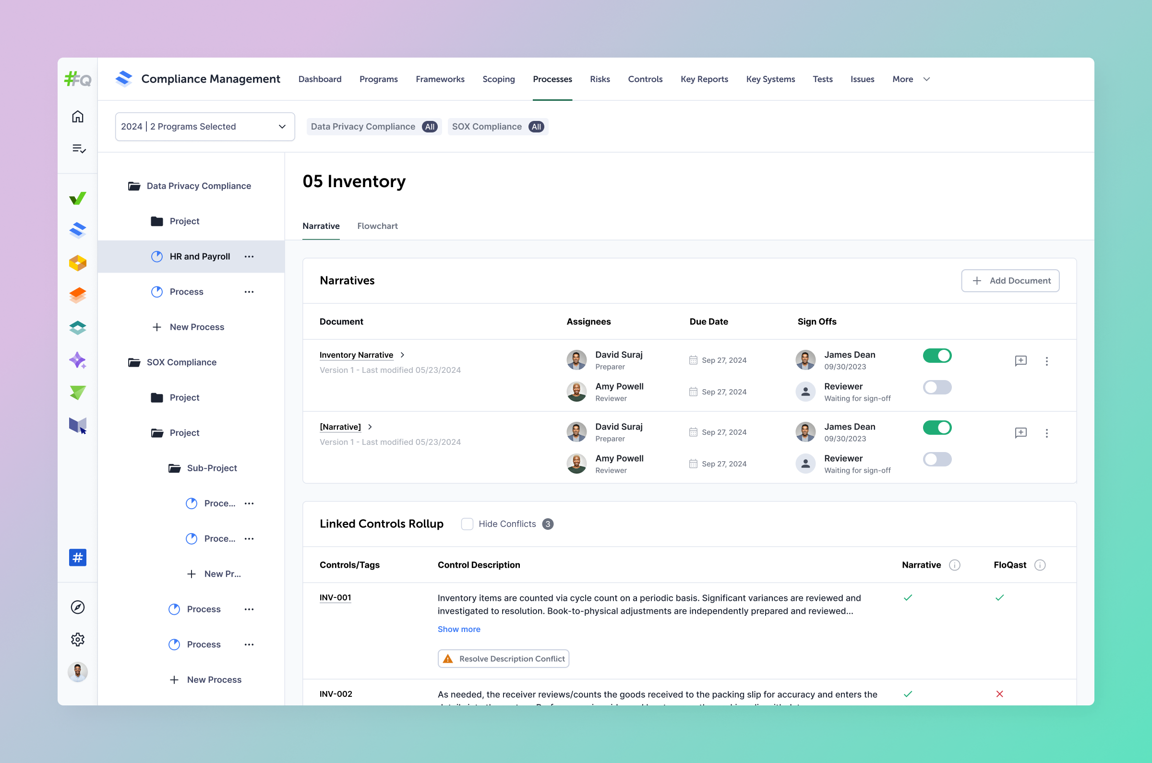The height and width of the screenshot is (763, 1152).
Task: Click user profile avatar in sidebar
Action: (77, 672)
